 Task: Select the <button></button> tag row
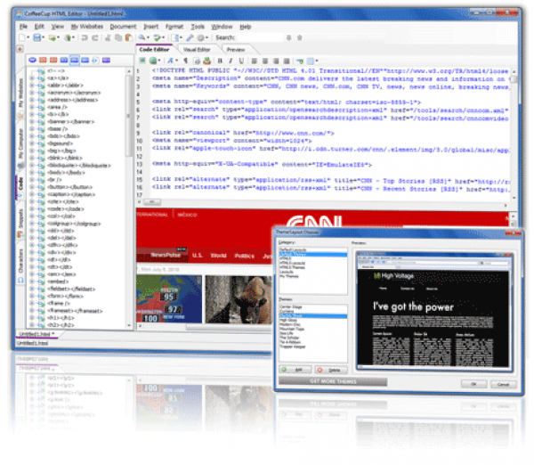(x=70, y=187)
